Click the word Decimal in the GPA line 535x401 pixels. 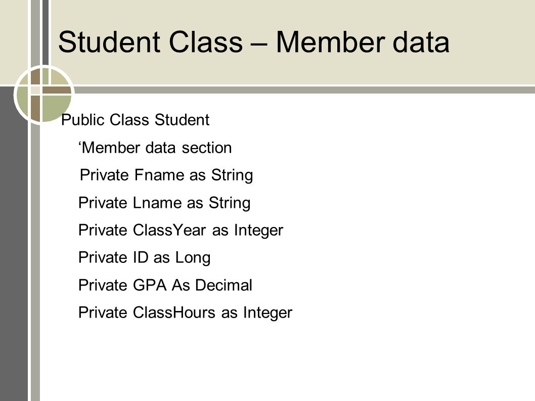coord(224,285)
